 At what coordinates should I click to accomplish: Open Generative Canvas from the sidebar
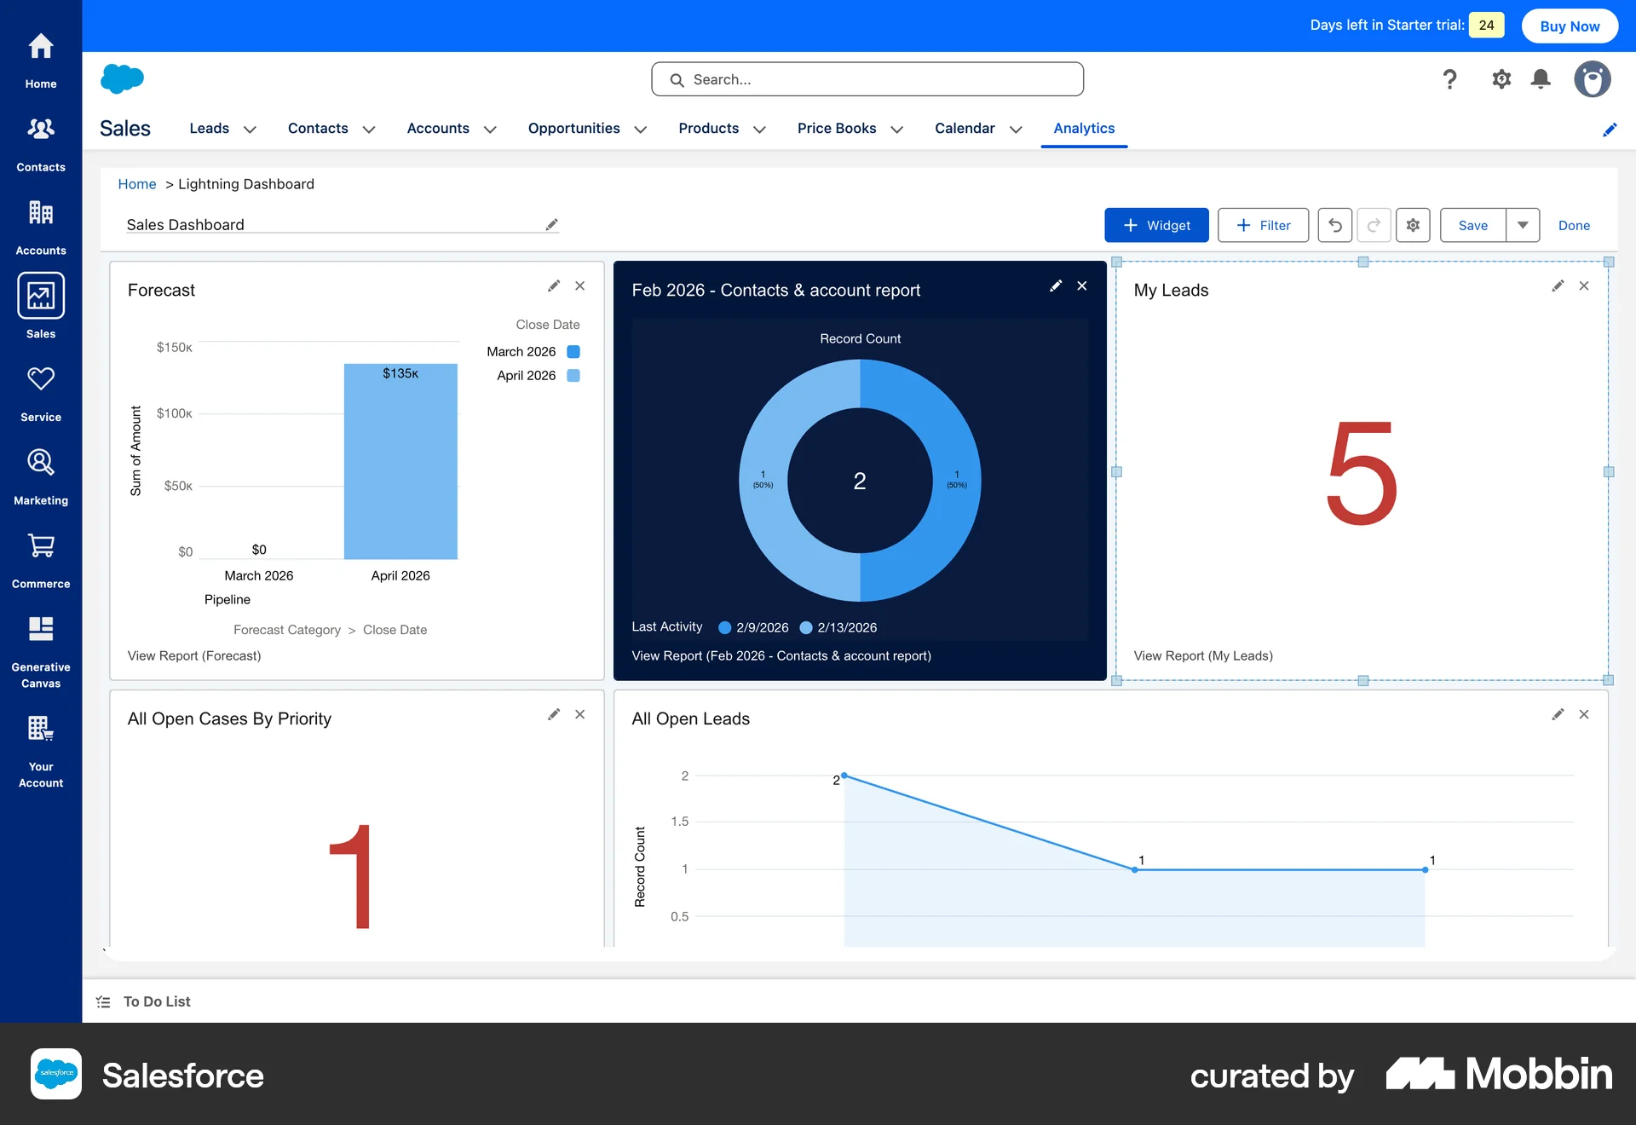(x=40, y=641)
